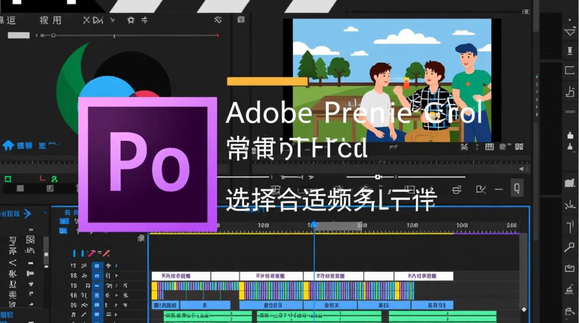Select the first green audio clip in the timeline

(x=208, y=316)
